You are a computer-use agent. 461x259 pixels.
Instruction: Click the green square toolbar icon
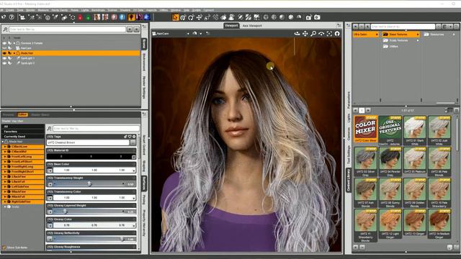[x=88, y=17]
